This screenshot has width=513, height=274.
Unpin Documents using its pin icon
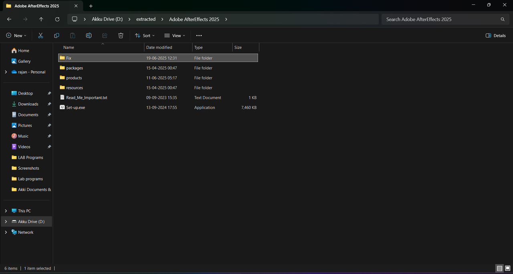tap(49, 115)
